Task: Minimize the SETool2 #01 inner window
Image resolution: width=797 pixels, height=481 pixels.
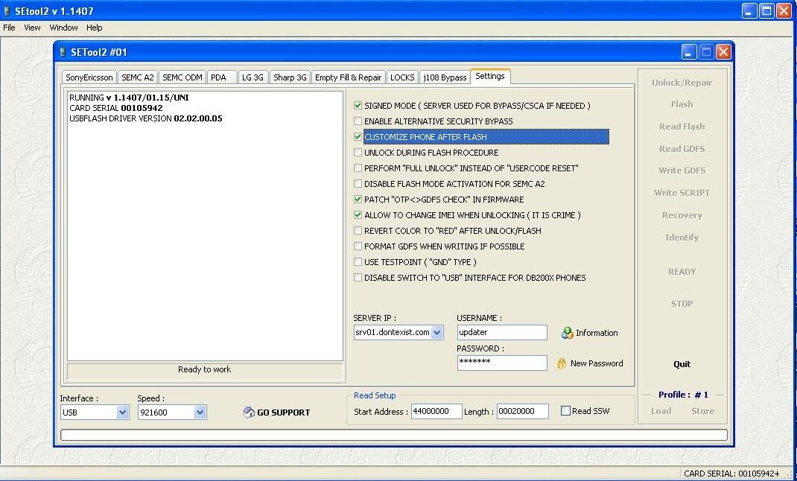Action: click(x=689, y=52)
